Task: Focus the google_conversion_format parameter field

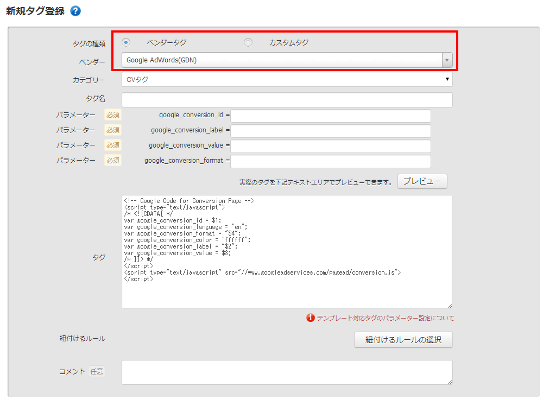Action: [x=330, y=161]
